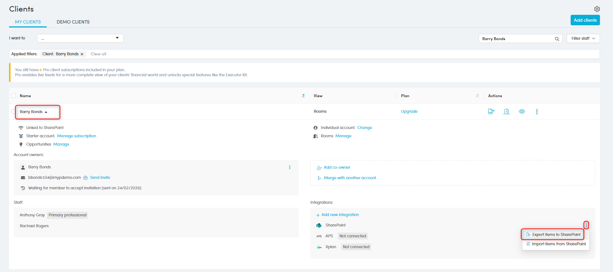613x272 pixels.
Task: Tick the Barry Bonds row checkbox
Action: (x=13, y=112)
